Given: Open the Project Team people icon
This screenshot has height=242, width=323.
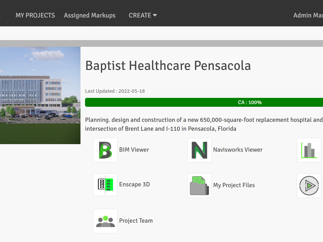Looking at the screenshot, I should tap(105, 221).
